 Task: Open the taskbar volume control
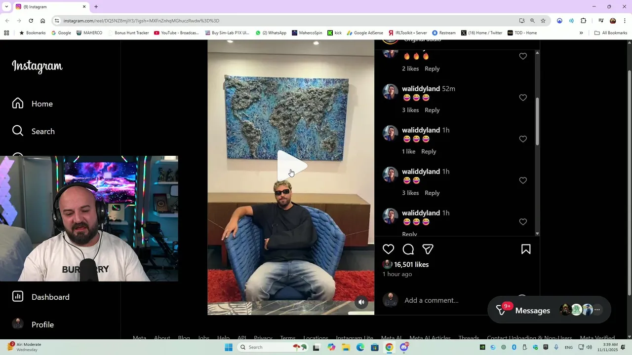coord(589,347)
